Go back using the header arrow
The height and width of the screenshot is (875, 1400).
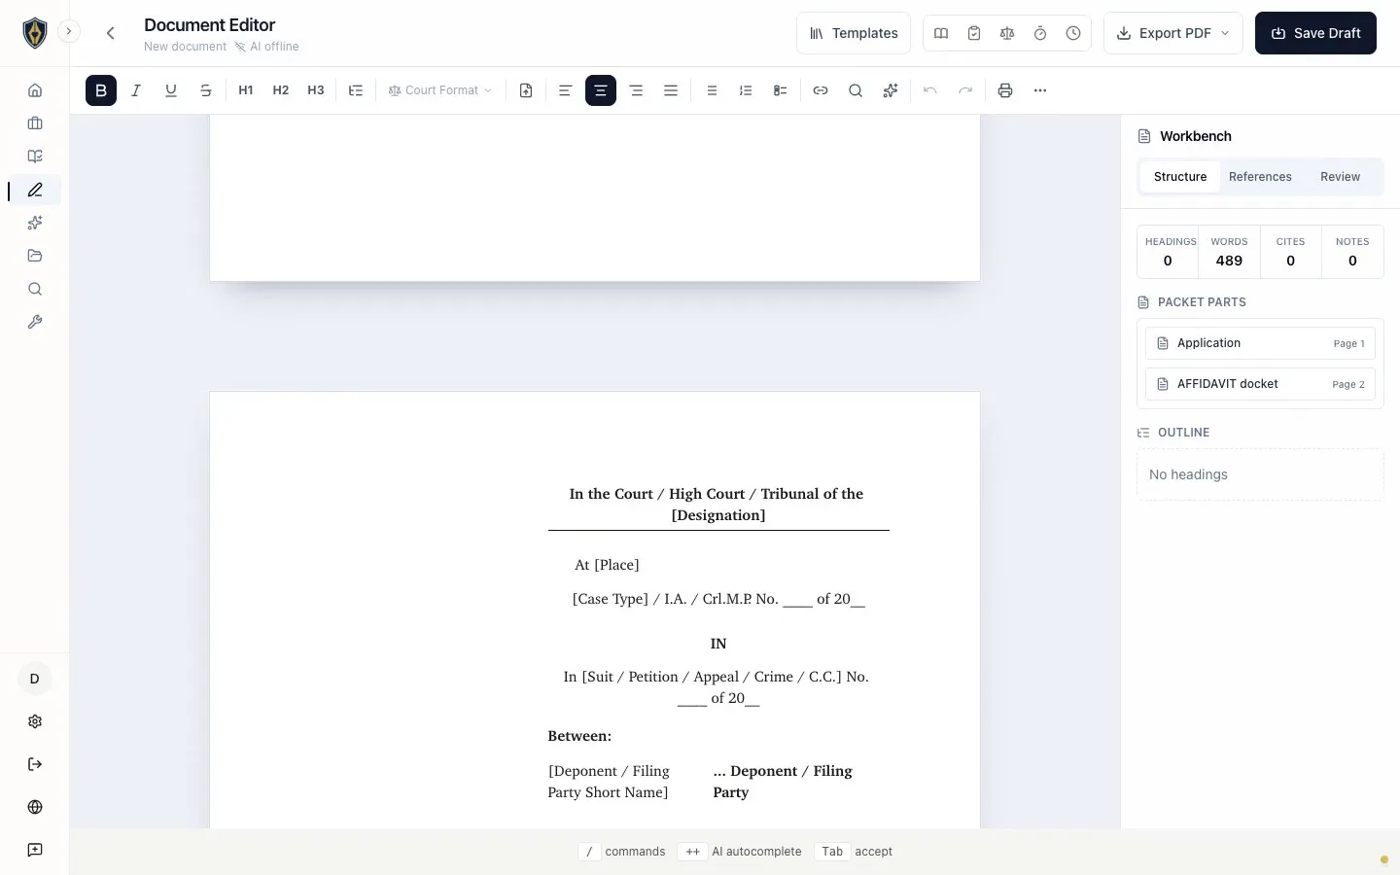pyautogui.click(x=111, y=33)
